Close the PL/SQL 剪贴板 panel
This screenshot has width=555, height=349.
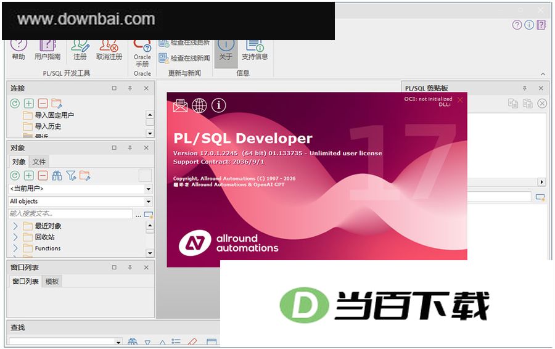point(541,88)
